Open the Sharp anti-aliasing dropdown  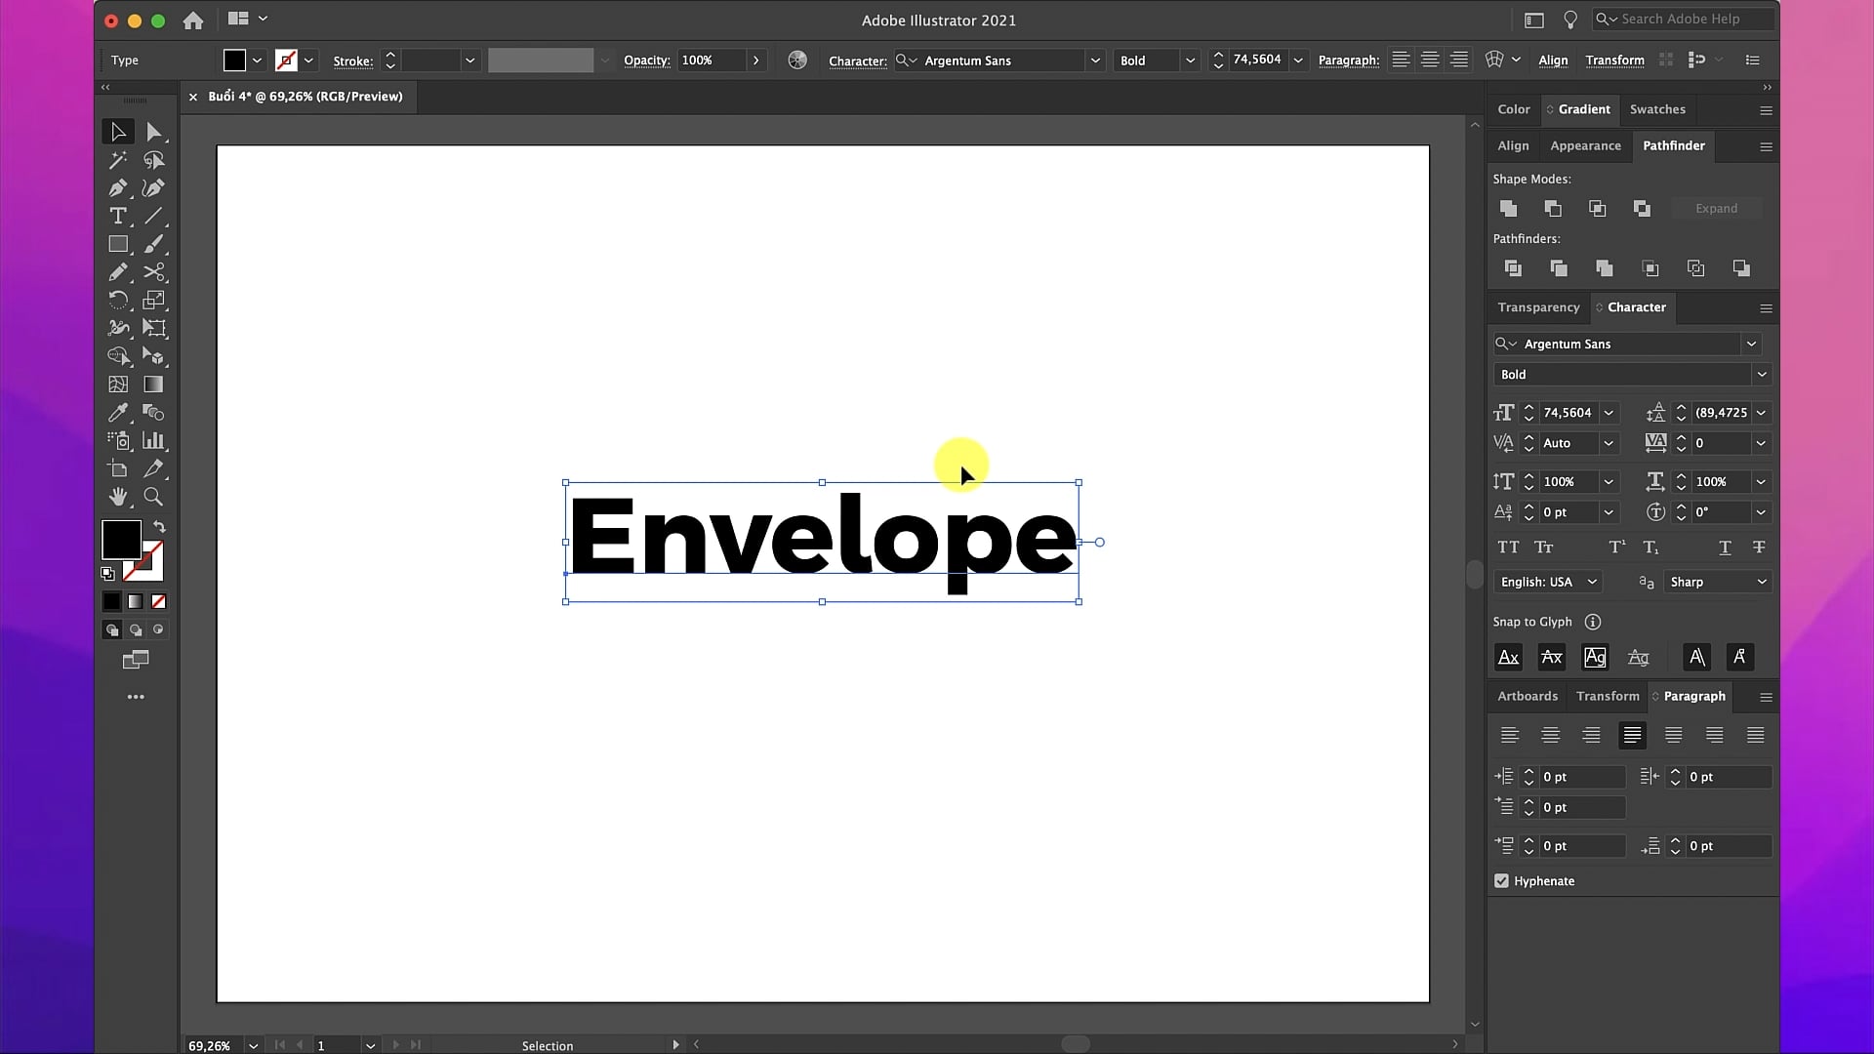1718,582
